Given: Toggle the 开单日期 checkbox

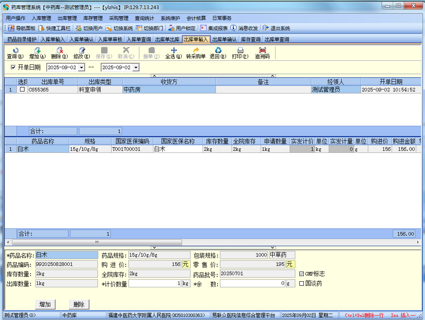Looking at the screenshot, I should [13, 67].
